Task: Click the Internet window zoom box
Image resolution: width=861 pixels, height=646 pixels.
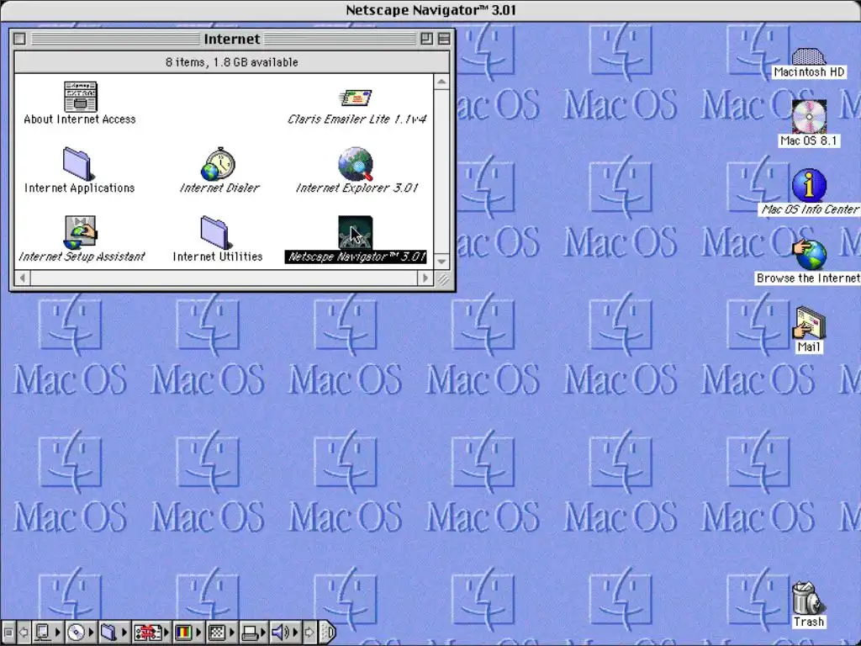Action: coord(426,39)
